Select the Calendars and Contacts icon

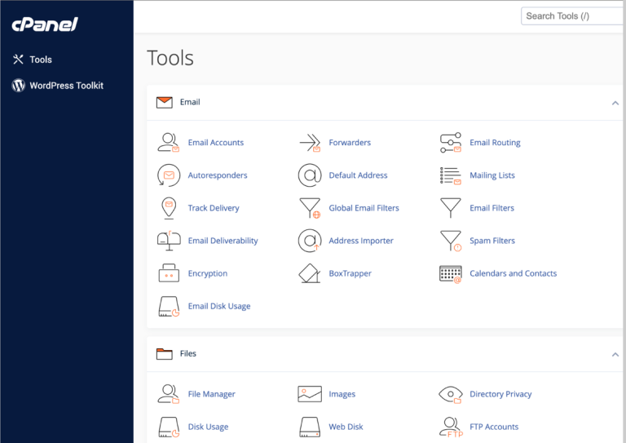451,273
